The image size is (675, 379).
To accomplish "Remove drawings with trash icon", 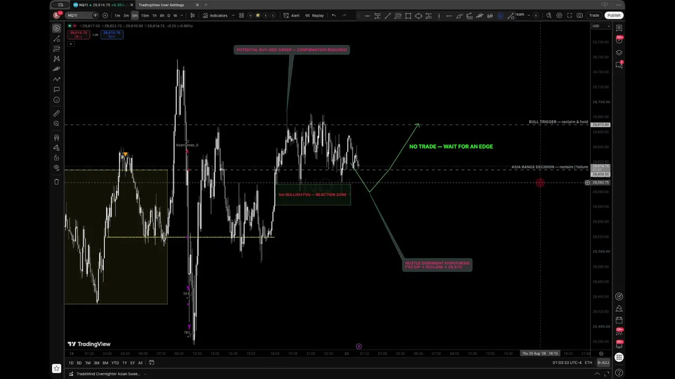I will tap(56, 182).
